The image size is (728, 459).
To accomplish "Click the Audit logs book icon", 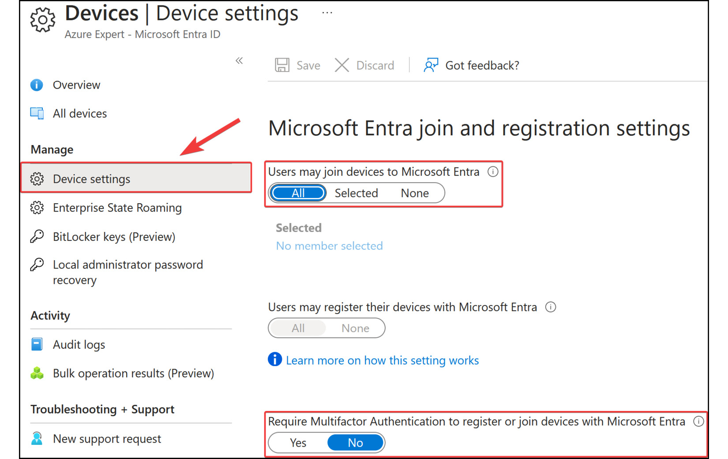I will pyautogui.click(x=37, y=344).
